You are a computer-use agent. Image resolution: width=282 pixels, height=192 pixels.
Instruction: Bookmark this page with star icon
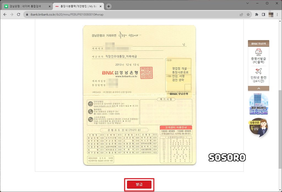point(248,15)
